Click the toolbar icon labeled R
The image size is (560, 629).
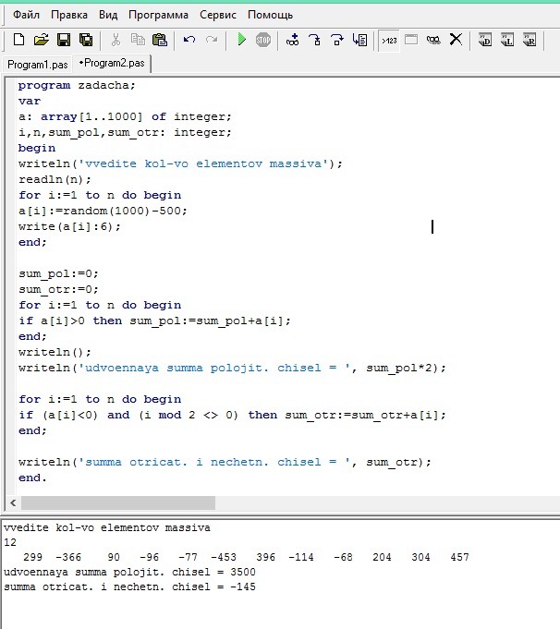click(530, 40)
